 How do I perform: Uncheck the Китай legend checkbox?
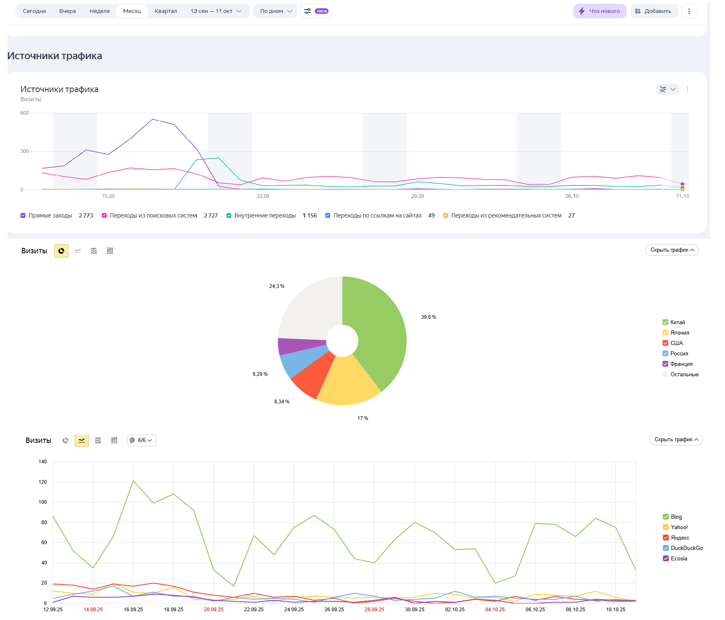665,322
